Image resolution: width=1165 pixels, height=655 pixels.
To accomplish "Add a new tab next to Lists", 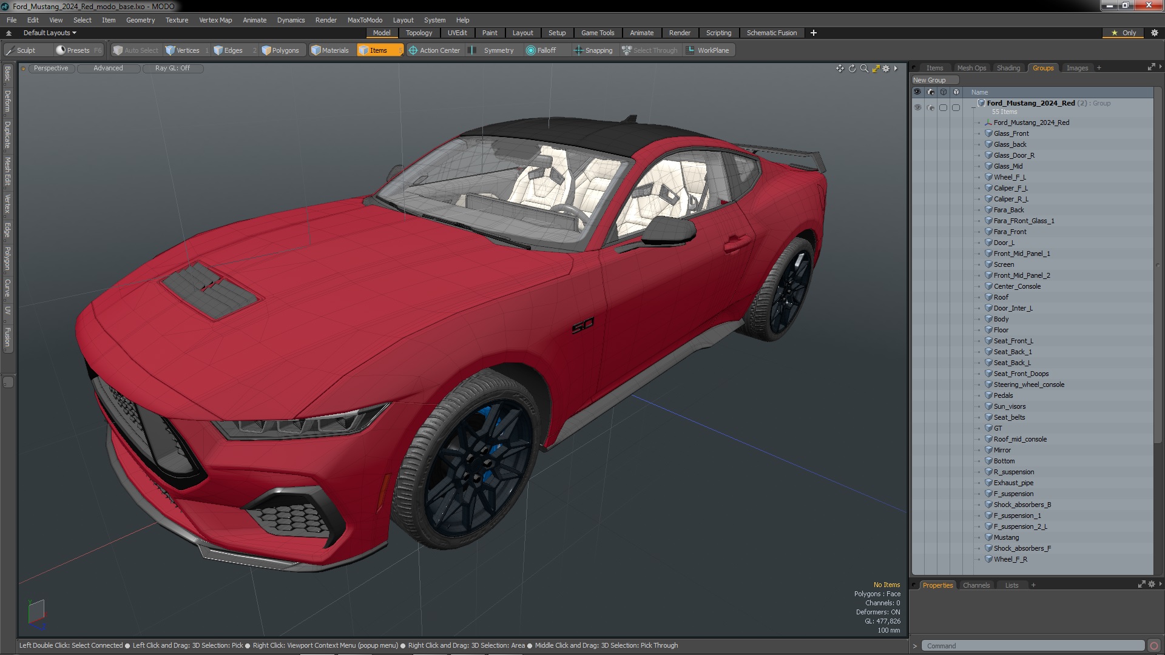I will [1033, 585].
